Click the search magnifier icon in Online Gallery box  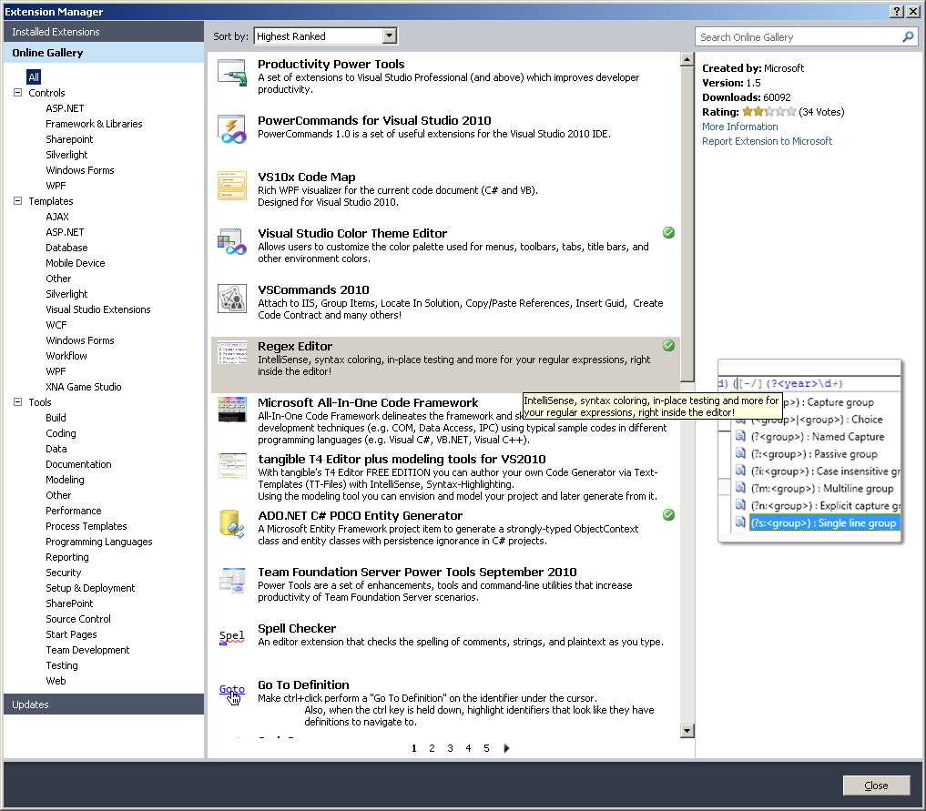909,36
